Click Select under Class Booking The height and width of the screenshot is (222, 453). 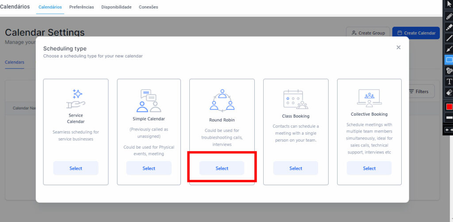(296, 168)
